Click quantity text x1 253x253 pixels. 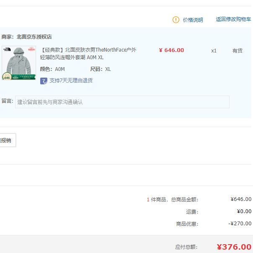[214, 51]
